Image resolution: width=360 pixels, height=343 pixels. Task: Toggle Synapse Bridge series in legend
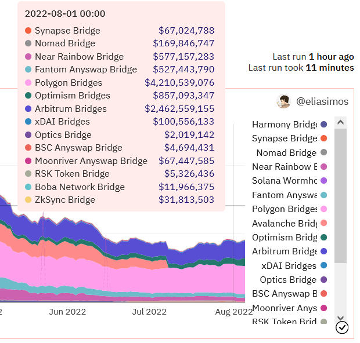(285, 138)
